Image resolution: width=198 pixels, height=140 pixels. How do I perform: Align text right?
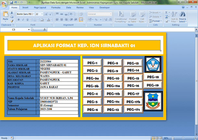(66, 20)
